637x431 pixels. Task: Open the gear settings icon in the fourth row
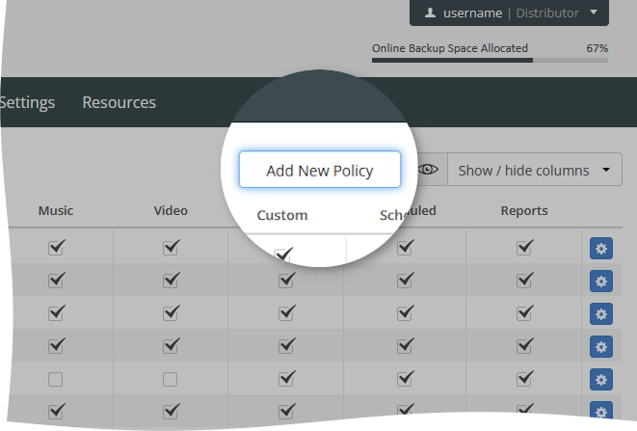click(601, 347)
